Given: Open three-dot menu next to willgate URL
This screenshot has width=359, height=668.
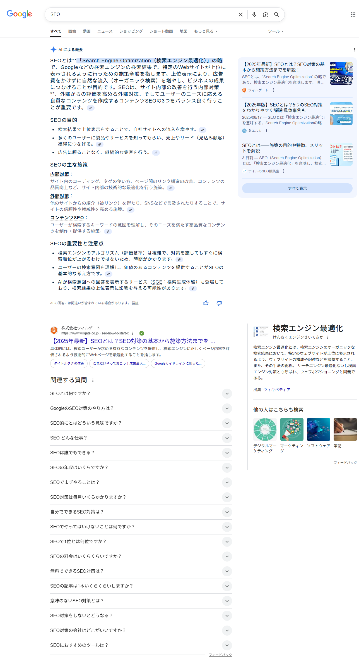Looking at the screenshot, I should point(133,333).
